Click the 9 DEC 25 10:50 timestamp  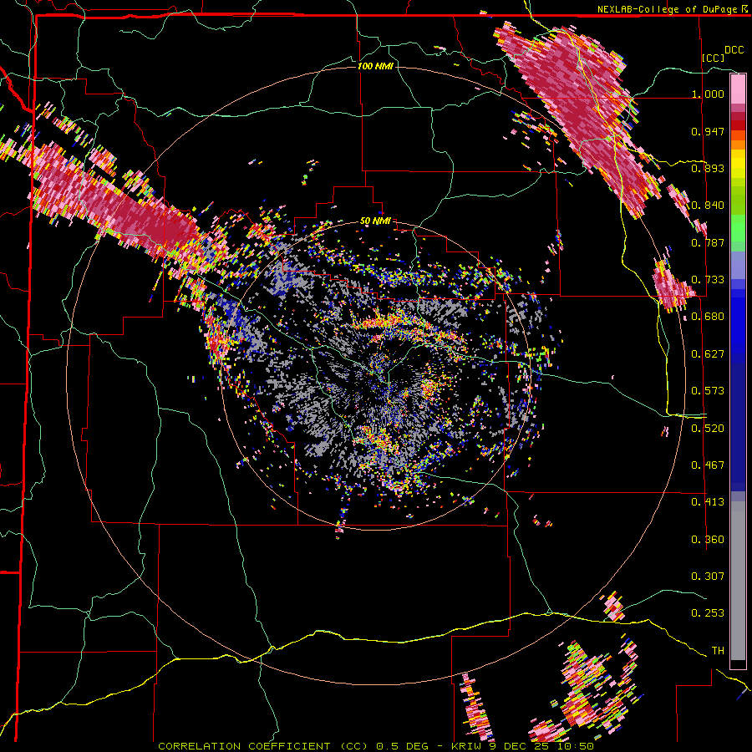[541, 746]
